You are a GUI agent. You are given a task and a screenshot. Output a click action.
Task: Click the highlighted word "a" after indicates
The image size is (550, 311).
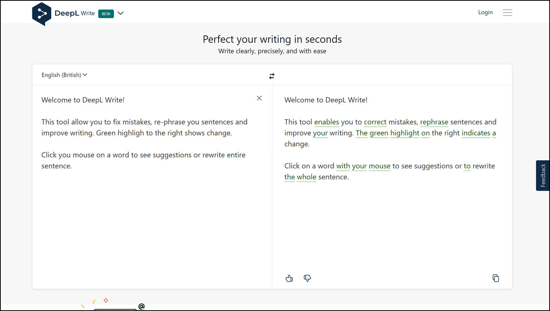[494, 133]
